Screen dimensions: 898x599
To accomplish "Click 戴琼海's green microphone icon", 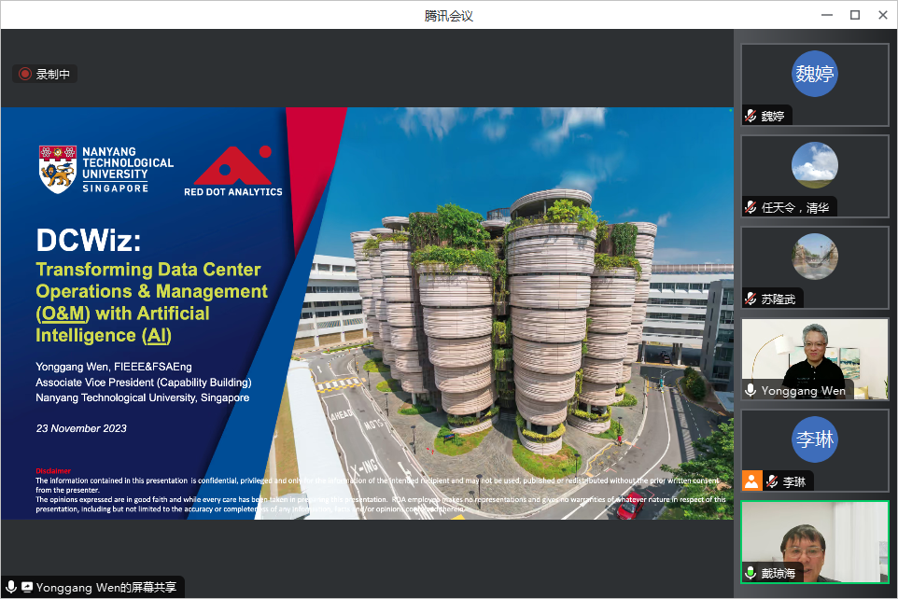I will [x=751, y=573].
